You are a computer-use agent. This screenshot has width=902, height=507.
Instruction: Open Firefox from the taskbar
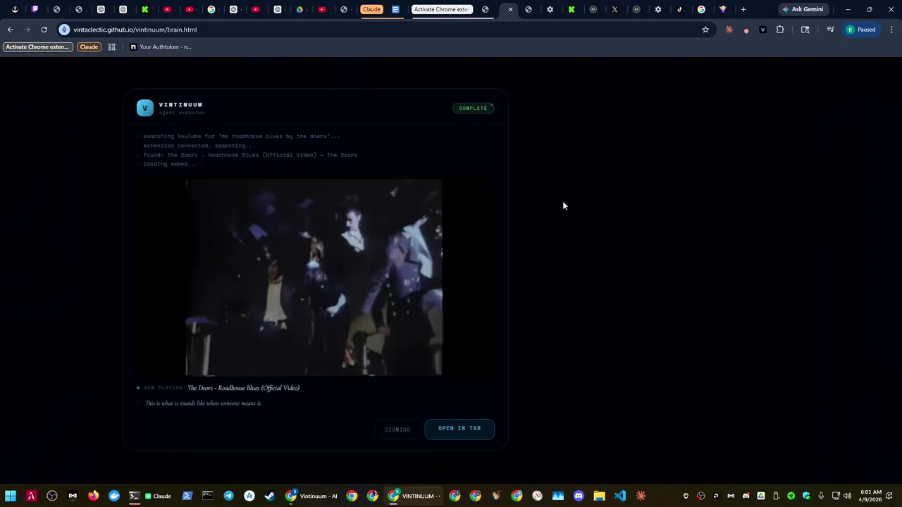click(93, 496)
